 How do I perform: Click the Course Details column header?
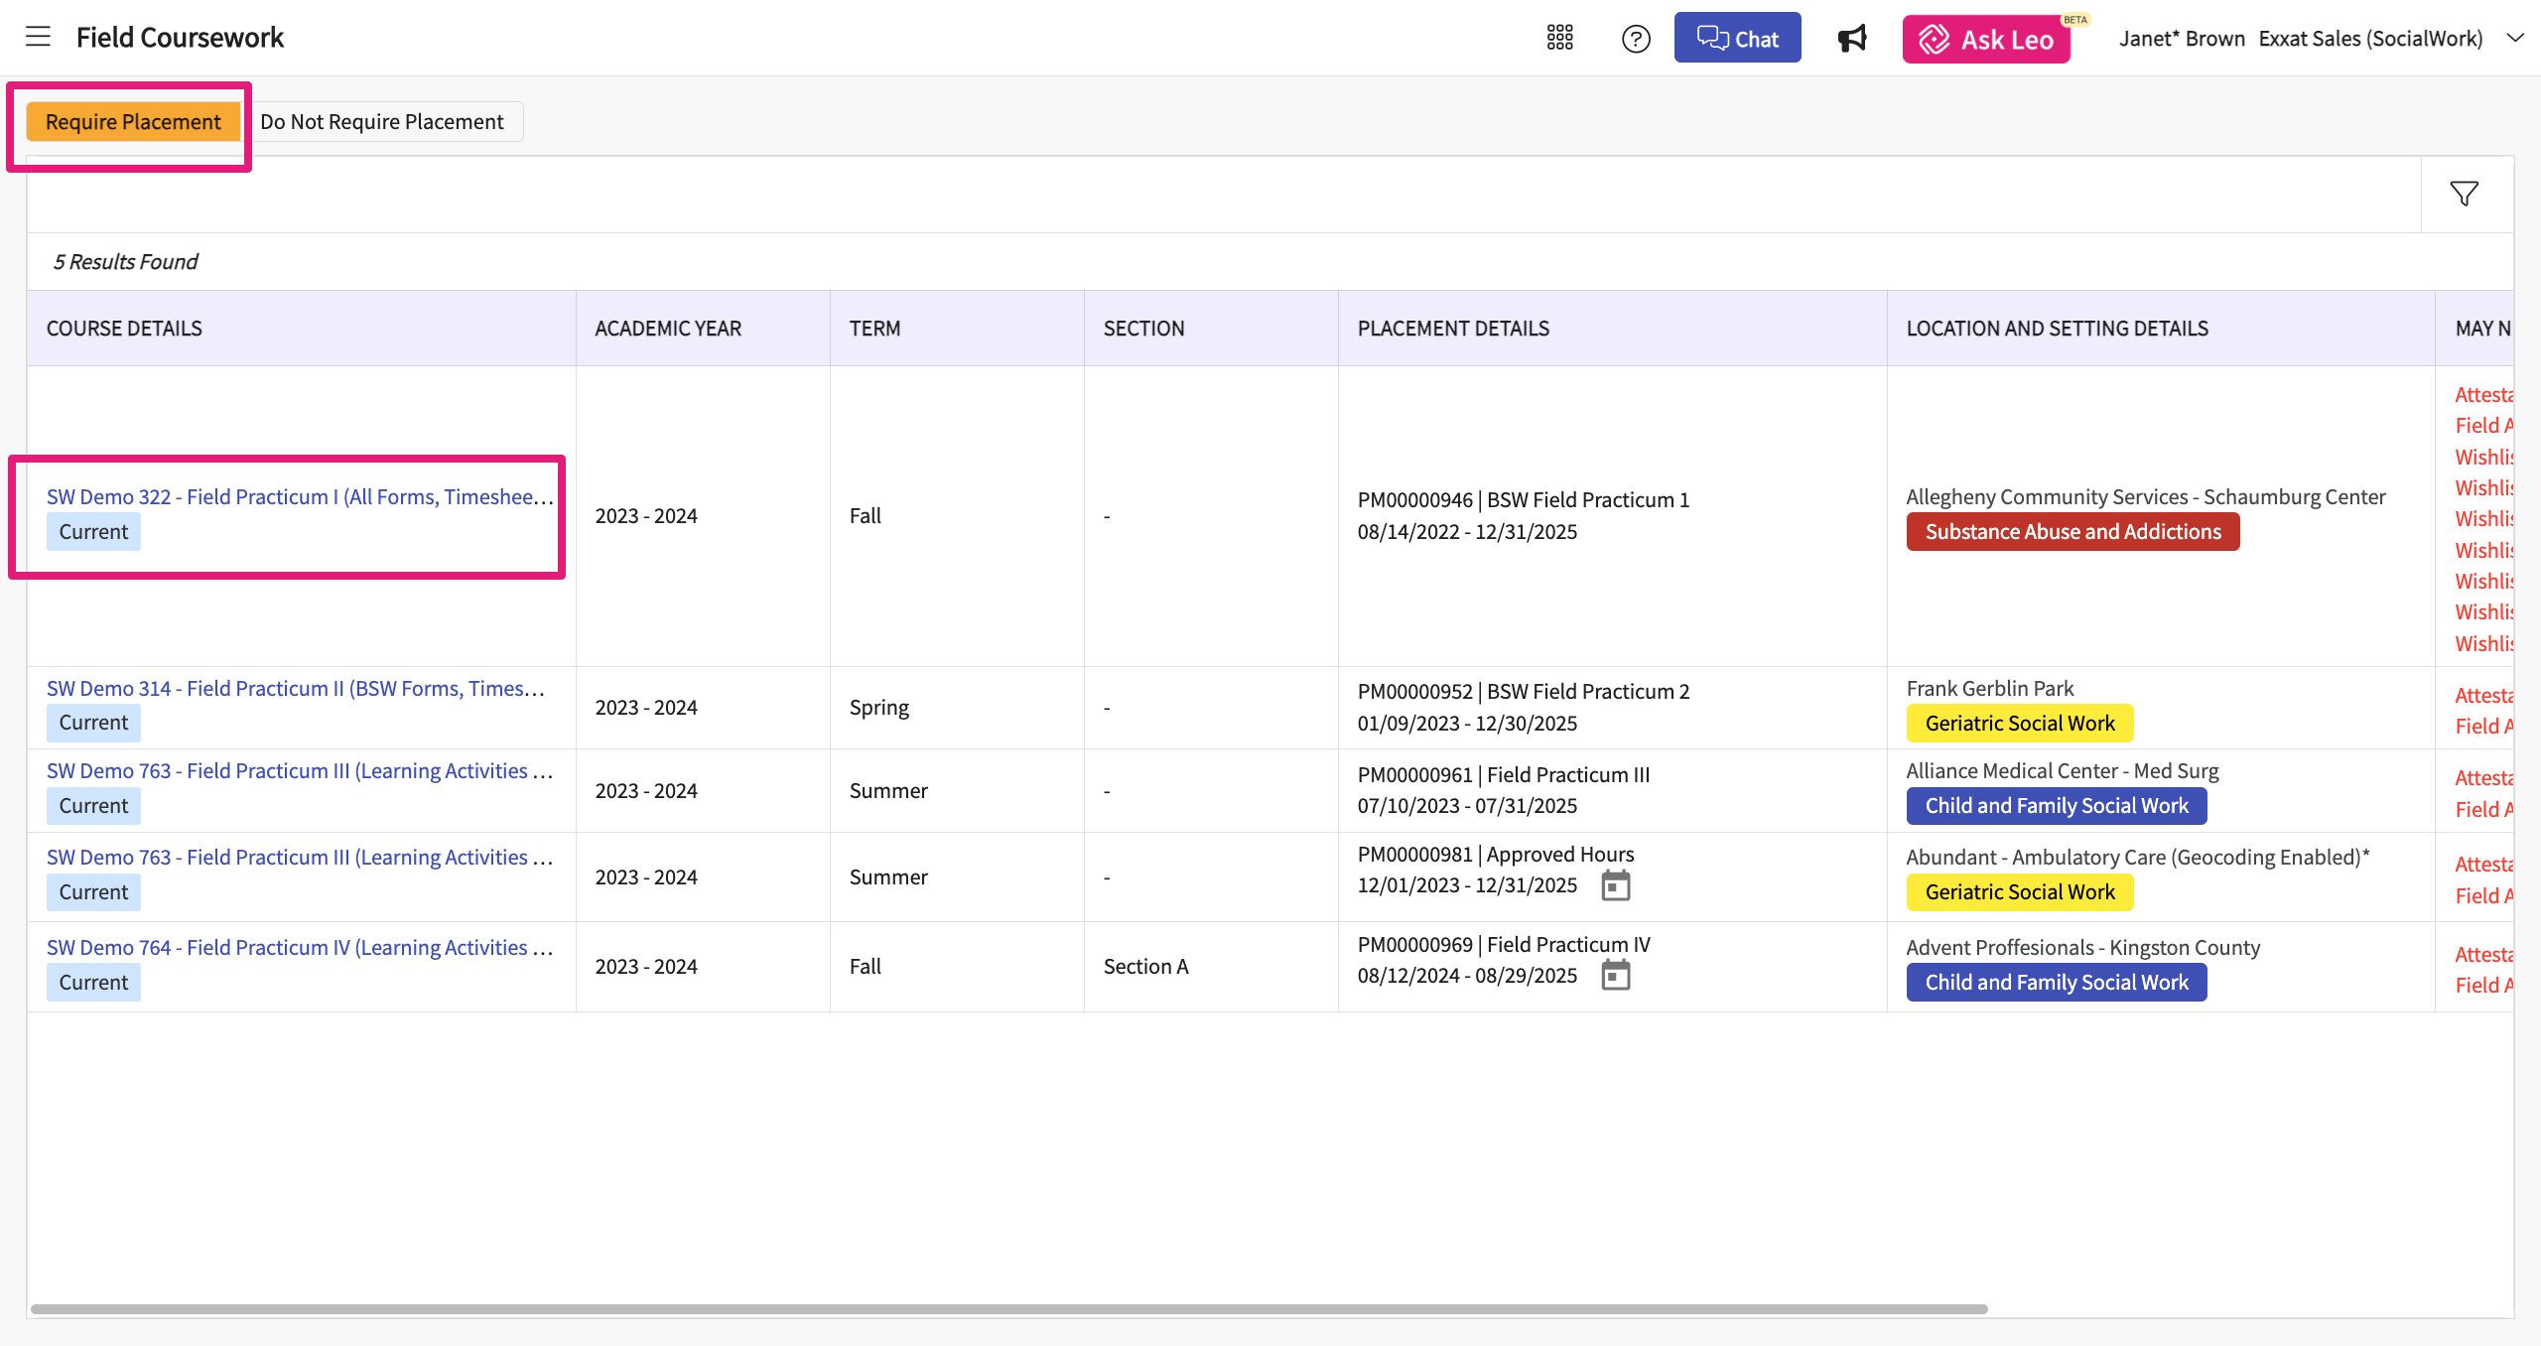coord(124,329)
